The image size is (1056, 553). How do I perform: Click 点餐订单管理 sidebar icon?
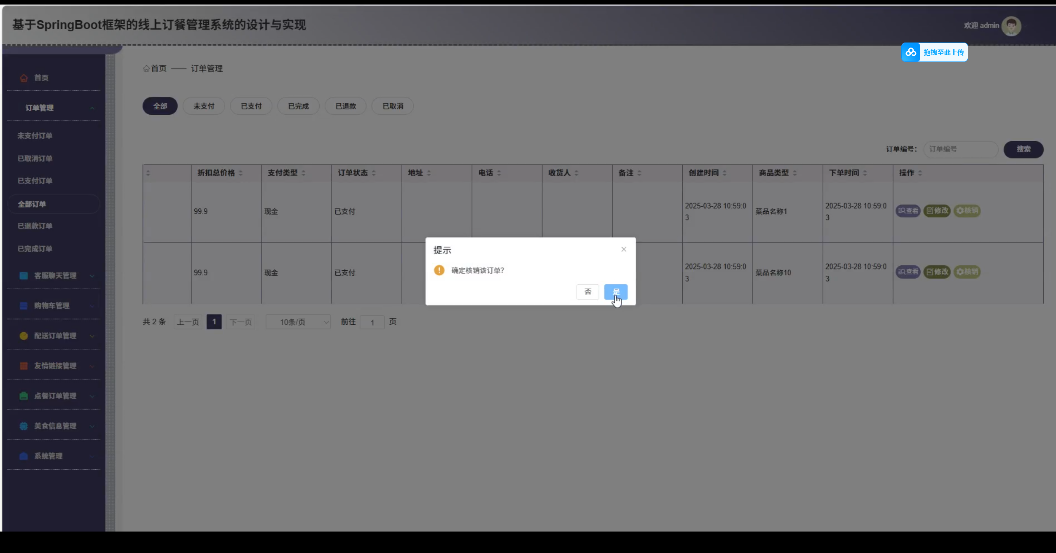(x=24, y=396)
